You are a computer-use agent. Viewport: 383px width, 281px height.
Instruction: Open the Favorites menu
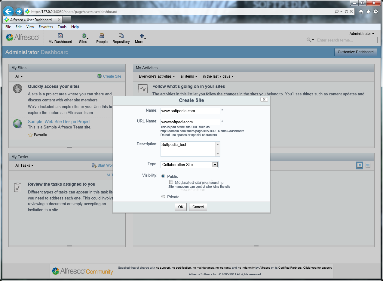click(46, 27)
